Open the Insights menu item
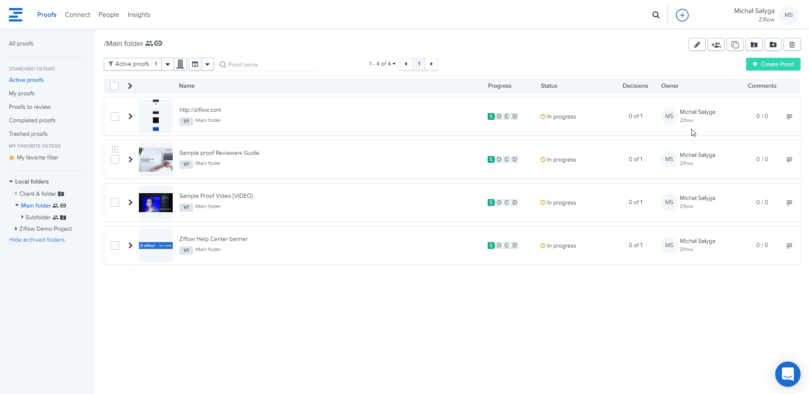 [138, 15]
